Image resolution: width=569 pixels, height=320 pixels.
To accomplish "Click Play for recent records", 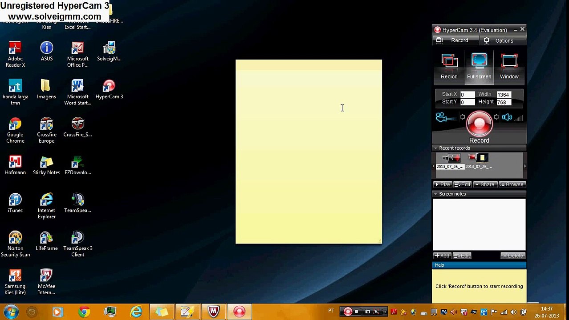I will (443, 184).
